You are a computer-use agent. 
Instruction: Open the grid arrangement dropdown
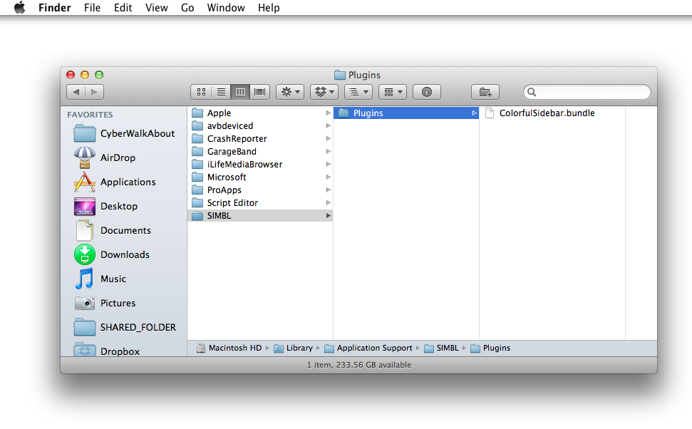[x=393, y=92]
